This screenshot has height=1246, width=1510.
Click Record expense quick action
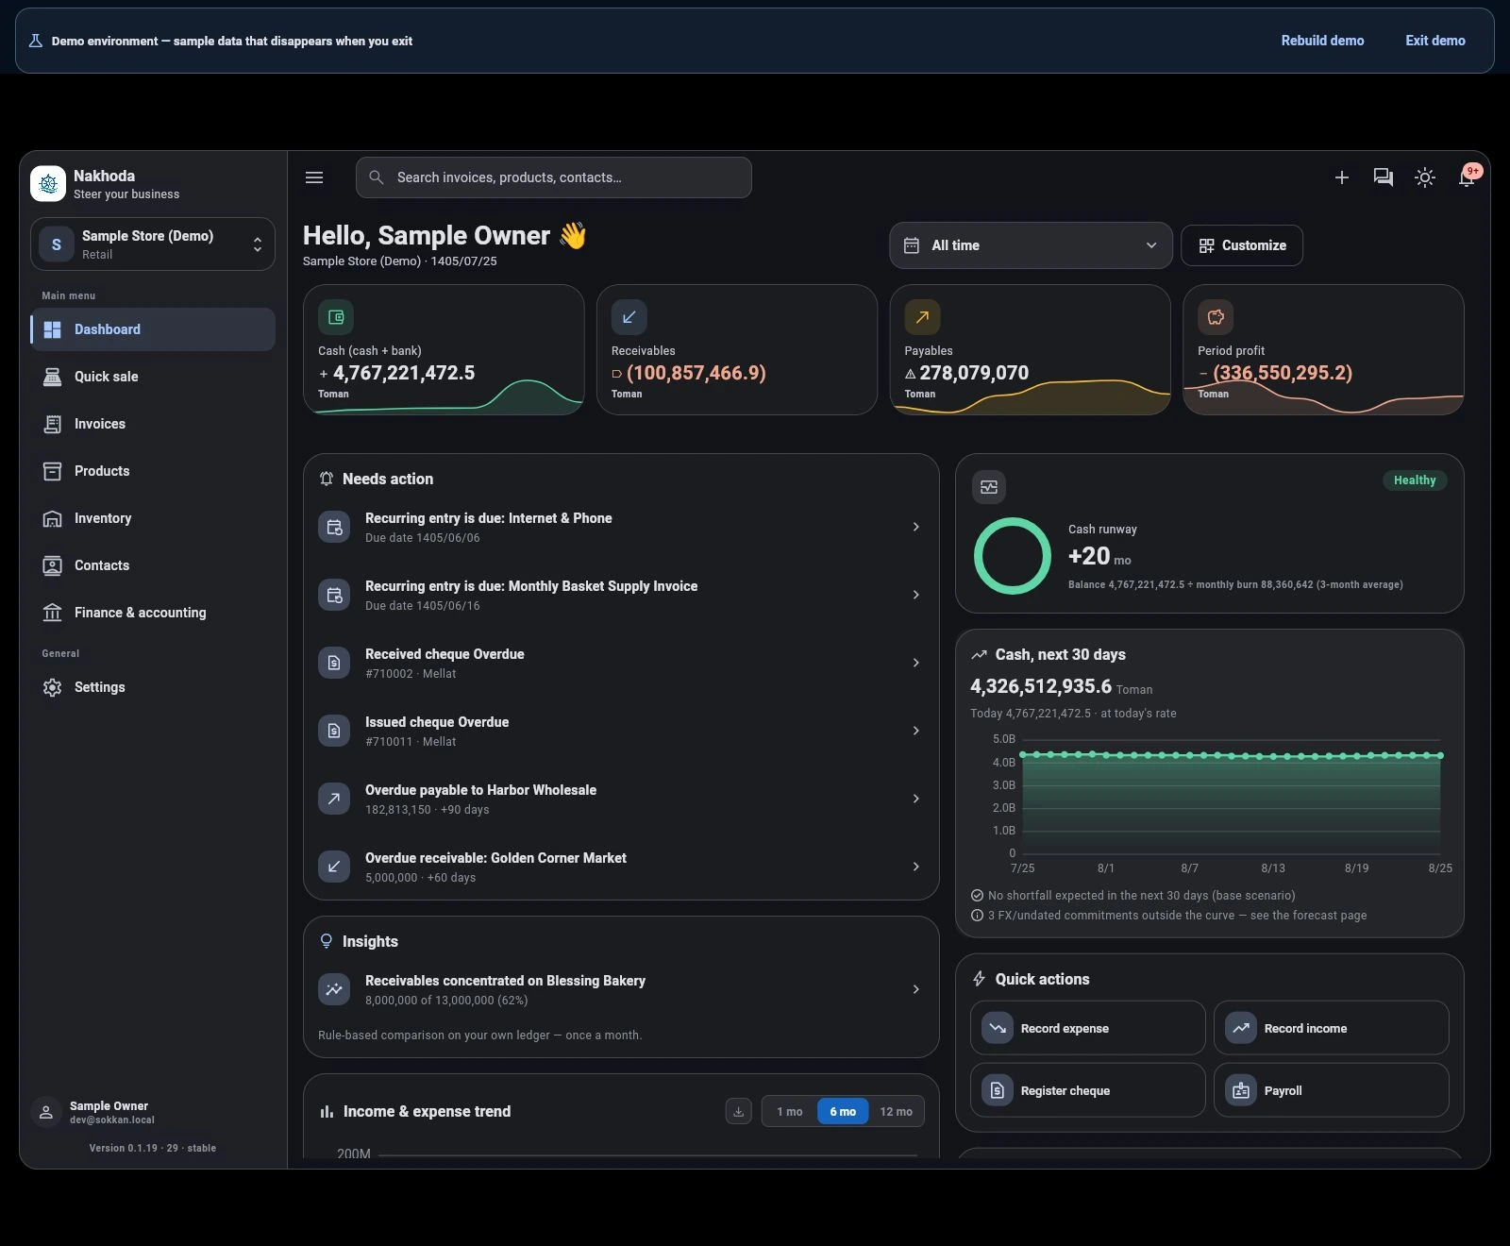tap(1088, 1028)
